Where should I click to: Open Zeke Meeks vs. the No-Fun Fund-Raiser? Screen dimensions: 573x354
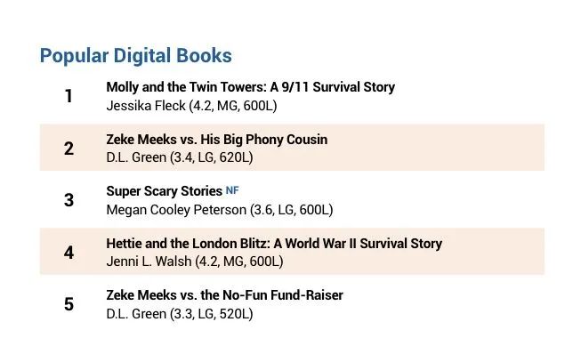224,295
